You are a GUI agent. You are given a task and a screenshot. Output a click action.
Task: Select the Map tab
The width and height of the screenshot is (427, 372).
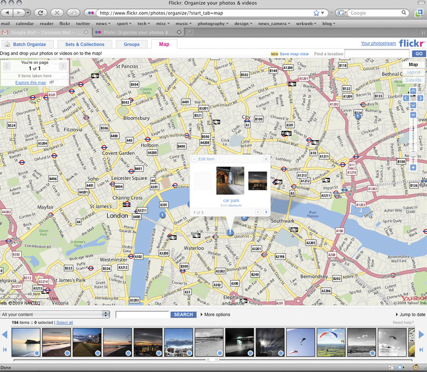pos(164,44)
